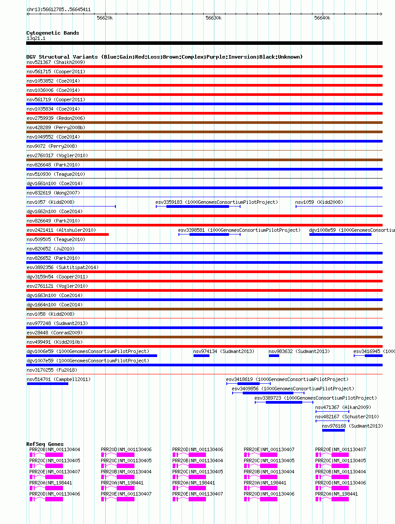Open variant dgv1007e59 label
Image resolution: width=395 pixels, height=524 pixels.
[88, 361]
